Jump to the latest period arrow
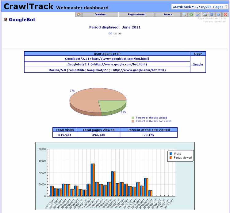This screenshot has width=230, height=213. tap(120, 34)
